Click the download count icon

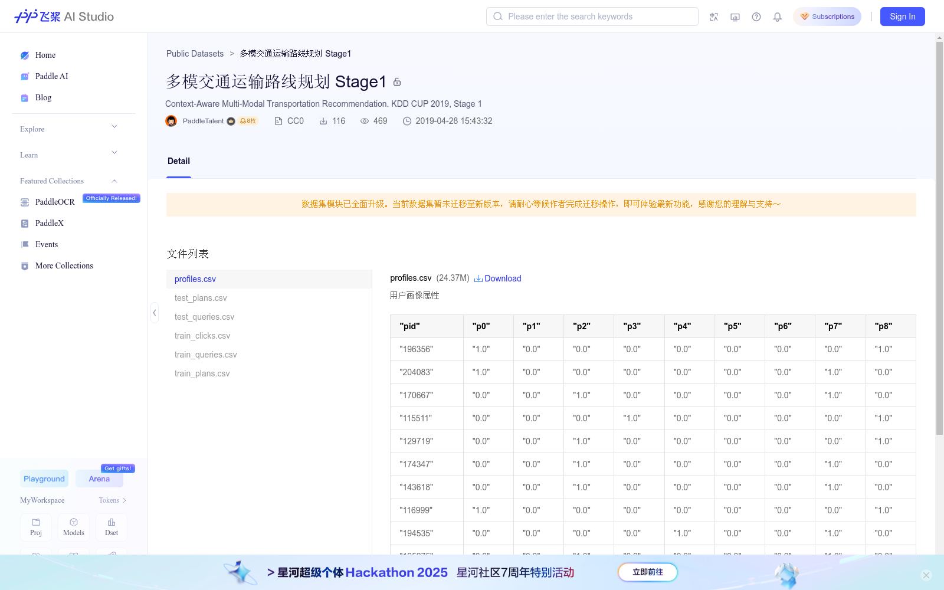click(323, 121)
